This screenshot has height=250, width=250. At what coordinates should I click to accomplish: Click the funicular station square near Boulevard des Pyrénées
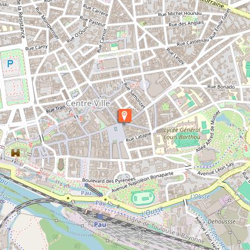tap(86, 185)
